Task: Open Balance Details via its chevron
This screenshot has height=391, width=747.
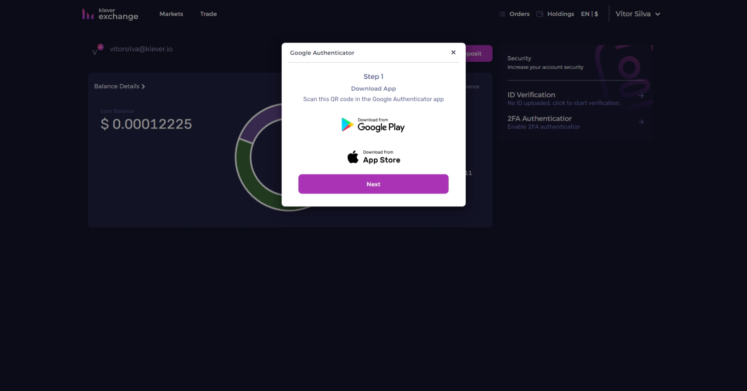Action: pyautogui.click(x=144, y=86)
